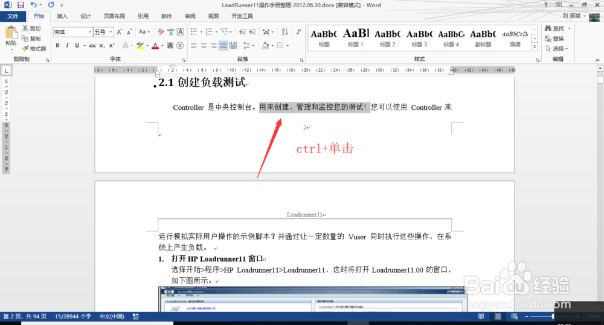
Task: Switch to the 审阅 tab
Action: tap(190, 16)
